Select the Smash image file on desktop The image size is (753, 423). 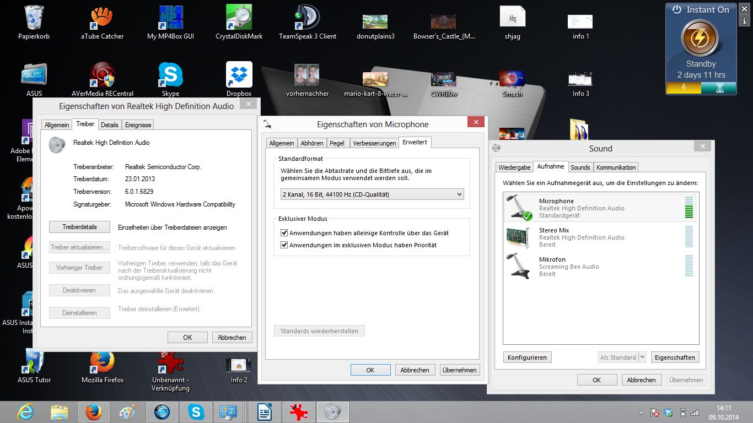click(512, 83)
